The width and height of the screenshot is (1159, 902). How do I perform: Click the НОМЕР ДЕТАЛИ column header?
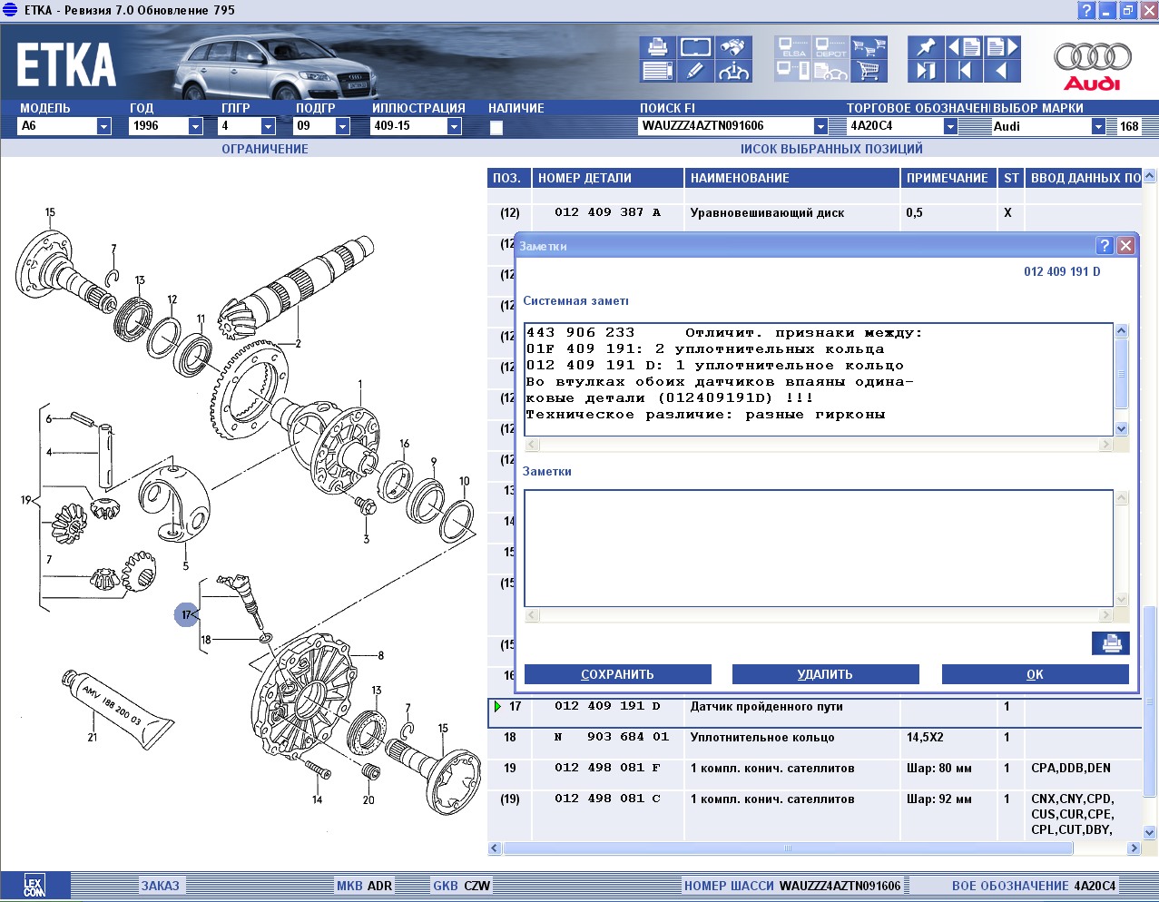[607, 178]
